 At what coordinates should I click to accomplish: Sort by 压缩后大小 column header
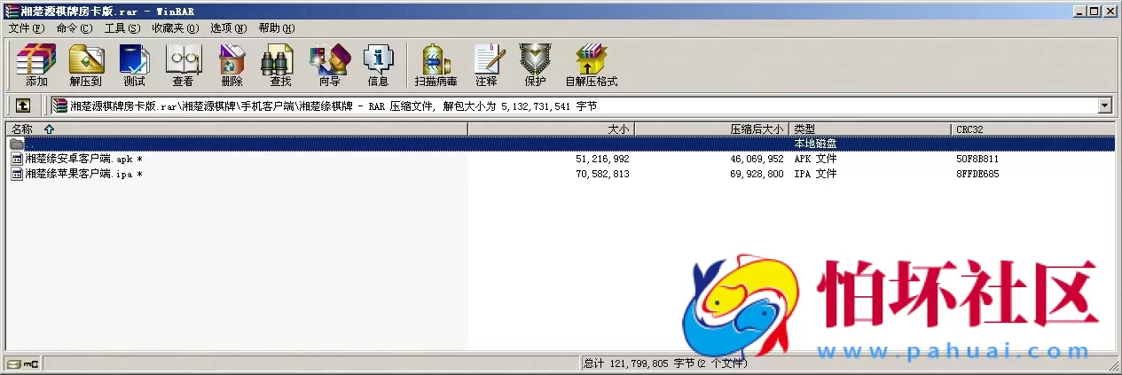click(756, 129)
